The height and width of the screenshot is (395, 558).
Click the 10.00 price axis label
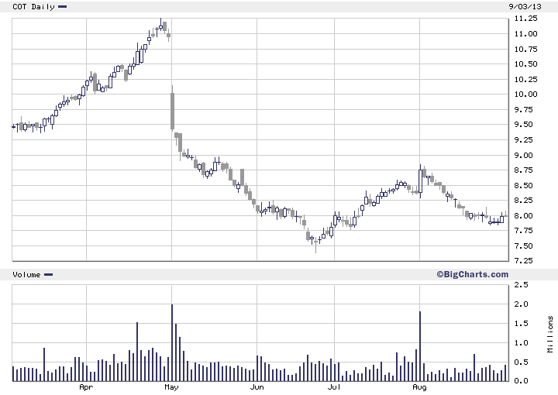pyautogui.click(x=525, y=94)
